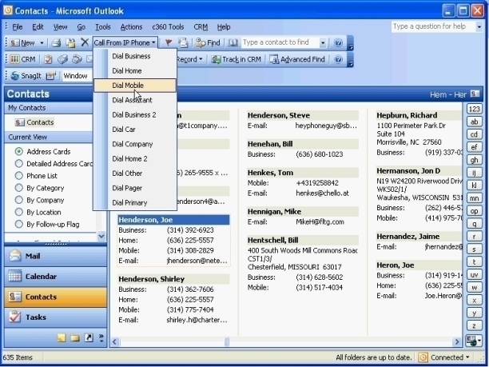Click the flag-with-page icon beside the red flag
The height and width of the screenshot is (367, 489).
(183, 42)
